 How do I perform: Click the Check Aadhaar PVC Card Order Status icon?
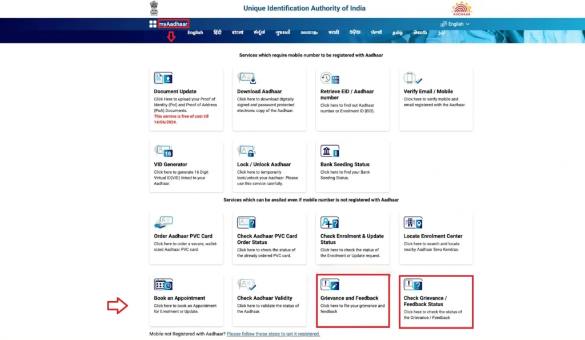coord(247,222)
